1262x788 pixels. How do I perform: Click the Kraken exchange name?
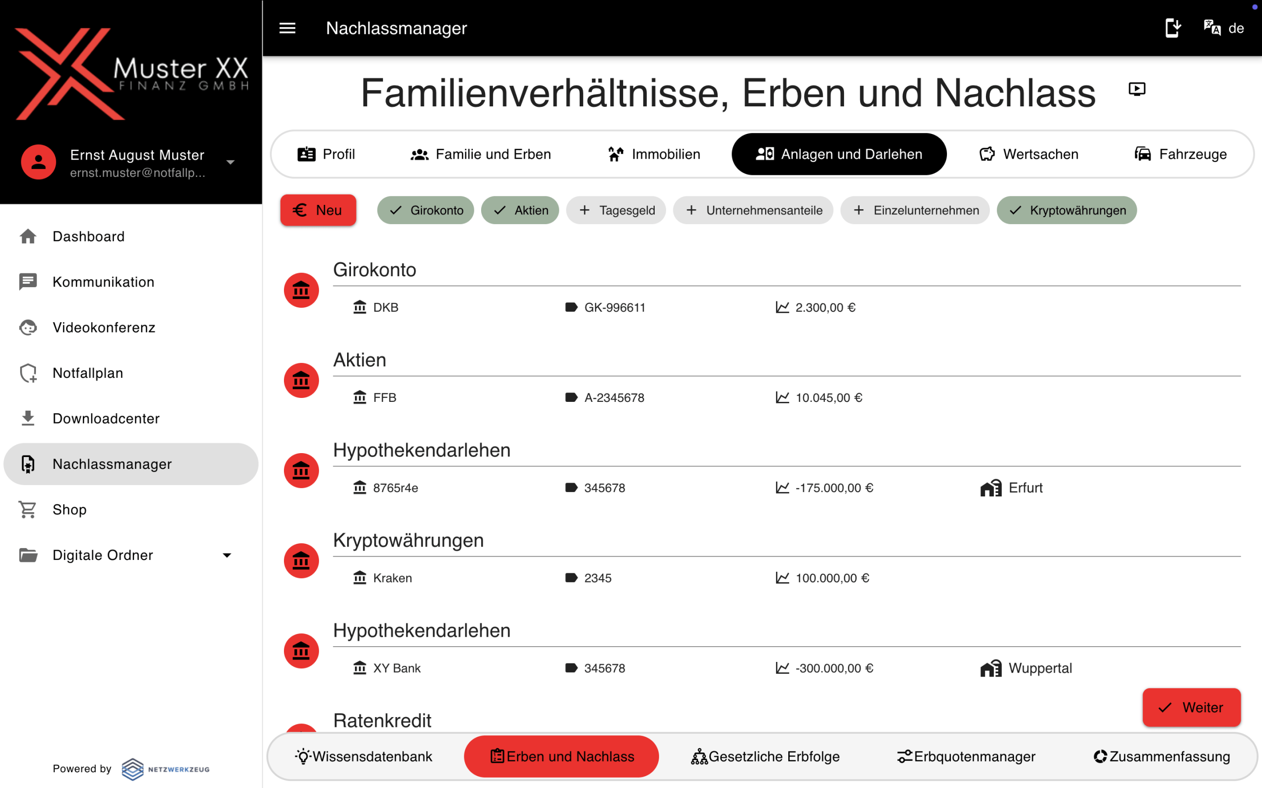(393, 578)
